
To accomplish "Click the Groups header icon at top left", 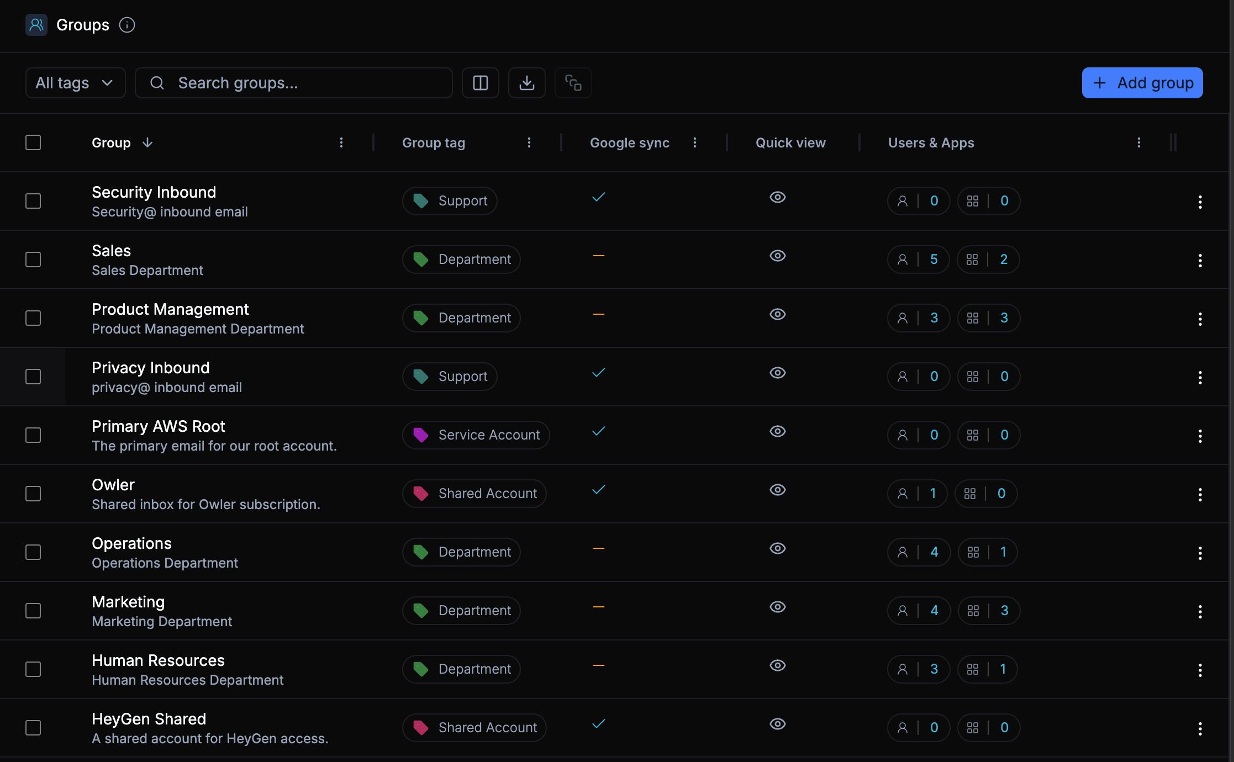I will point(36,25).
